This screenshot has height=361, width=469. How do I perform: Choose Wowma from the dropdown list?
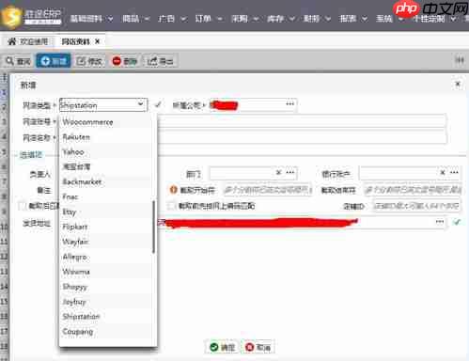tap(106, 272)
